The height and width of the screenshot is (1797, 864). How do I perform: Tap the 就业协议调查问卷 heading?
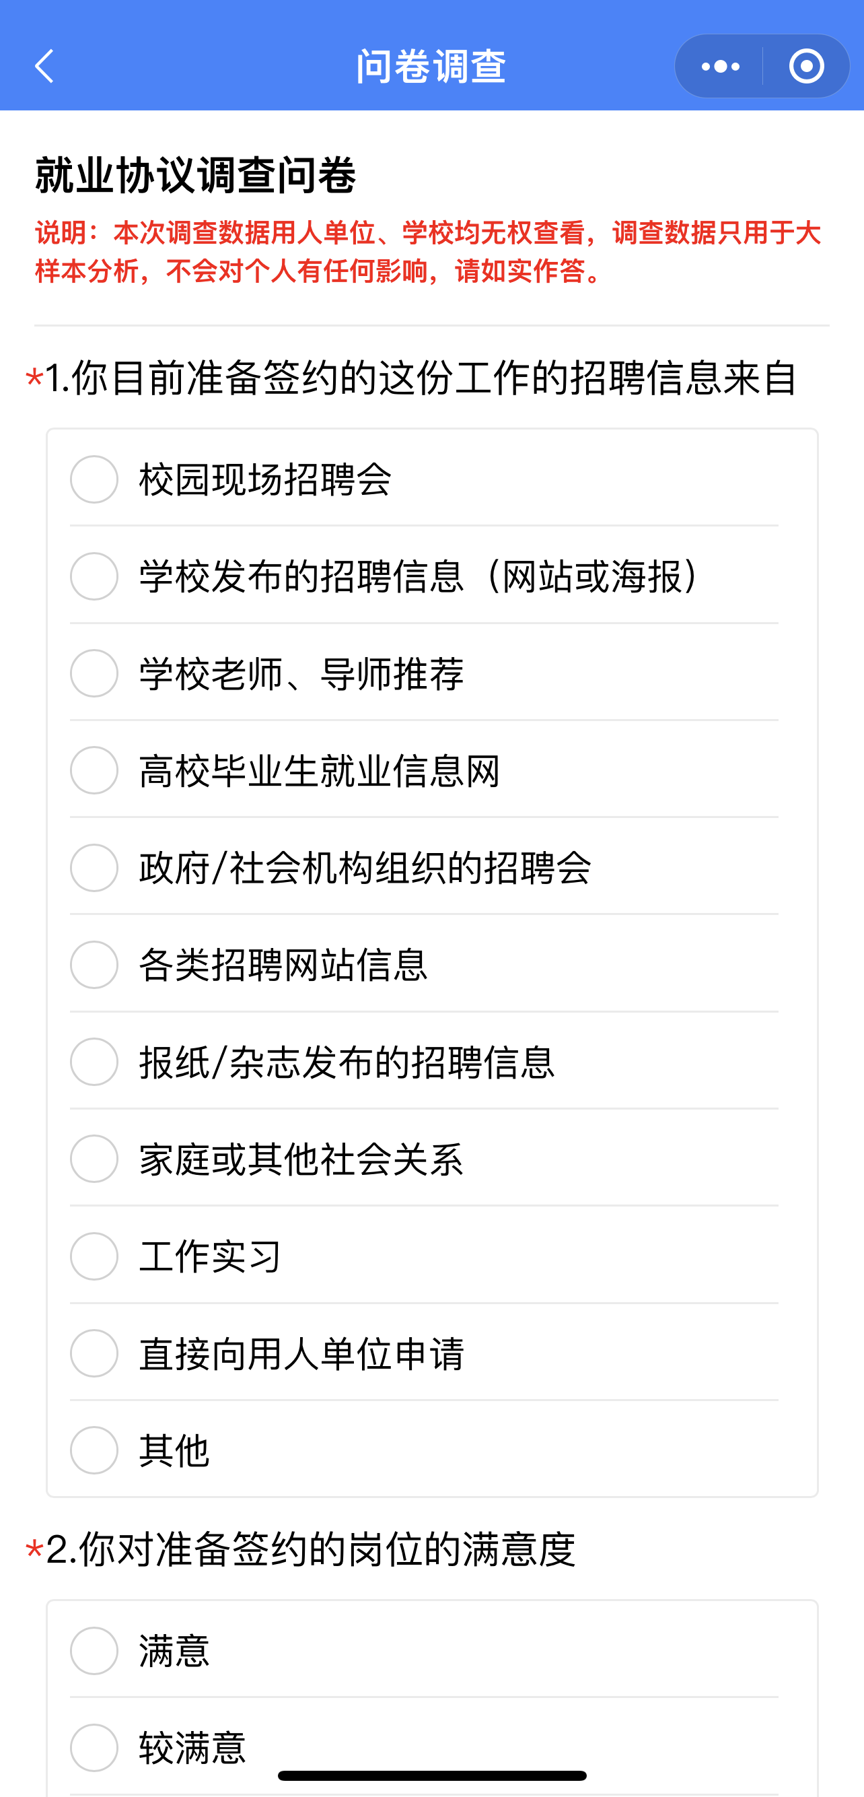tap(196, 174)
